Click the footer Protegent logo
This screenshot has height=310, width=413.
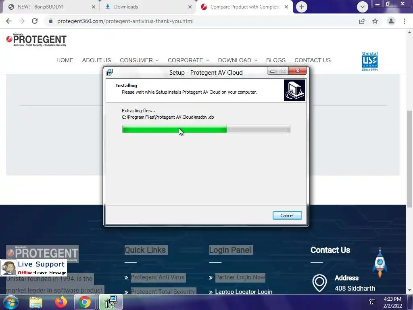42,253
